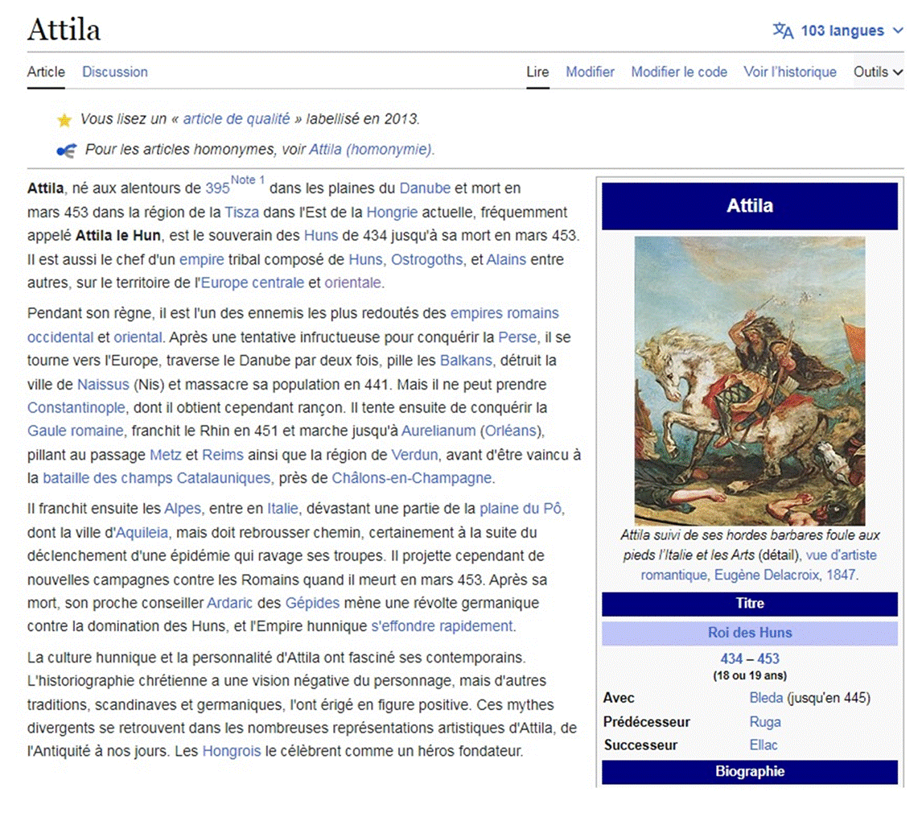922x817 pixels.
Task: Open the Alains link
Action: click(x=506, y=259)
